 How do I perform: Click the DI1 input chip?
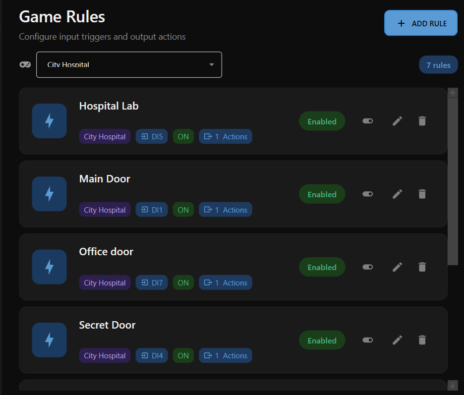coord(152,210)
